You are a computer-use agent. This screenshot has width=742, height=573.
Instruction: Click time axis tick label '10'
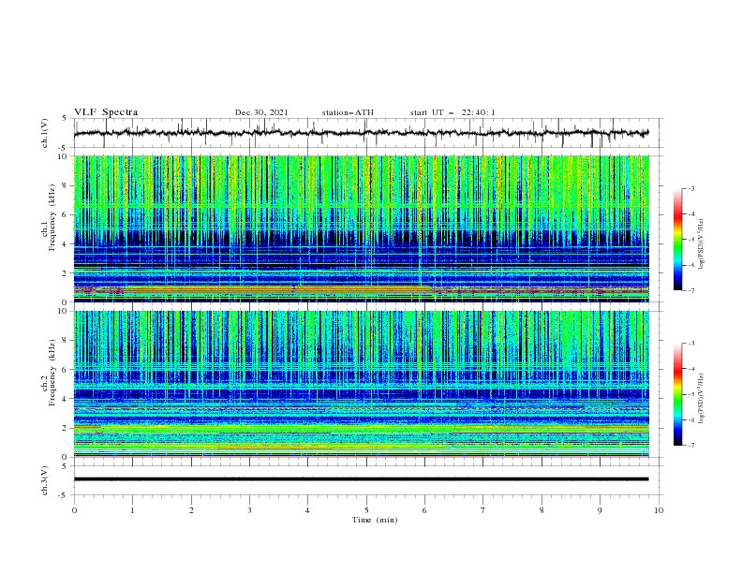coord(659,510)
